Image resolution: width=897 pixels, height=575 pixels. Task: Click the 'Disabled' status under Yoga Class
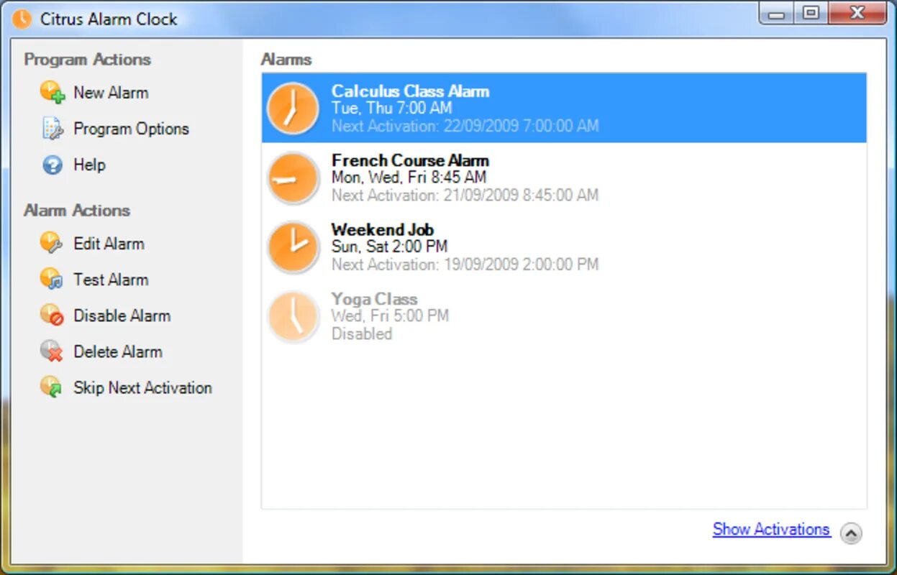[x=361, y=333]
